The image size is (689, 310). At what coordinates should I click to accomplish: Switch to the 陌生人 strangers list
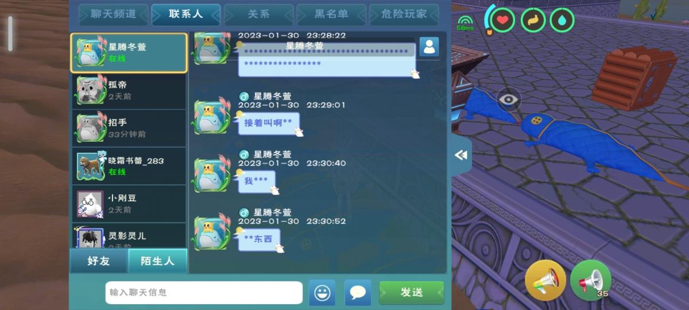[x=157, y=261]
